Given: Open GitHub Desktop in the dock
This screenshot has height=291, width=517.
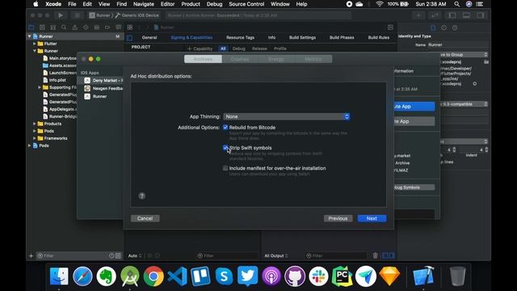Looking at the screenshot, I should 295,276.
